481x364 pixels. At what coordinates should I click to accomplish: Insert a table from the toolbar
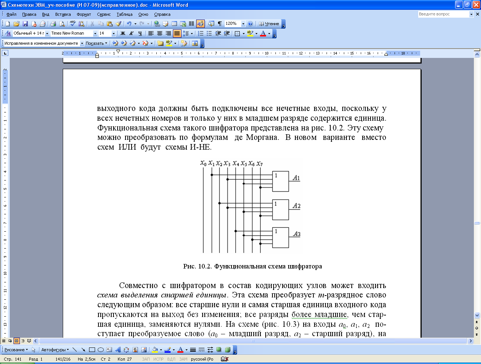(x=174, y=24)
